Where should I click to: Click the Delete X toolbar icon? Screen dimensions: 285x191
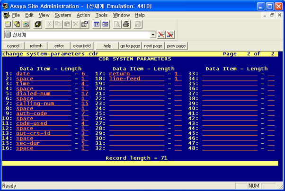pyautogui.click(x=76, y=24)
